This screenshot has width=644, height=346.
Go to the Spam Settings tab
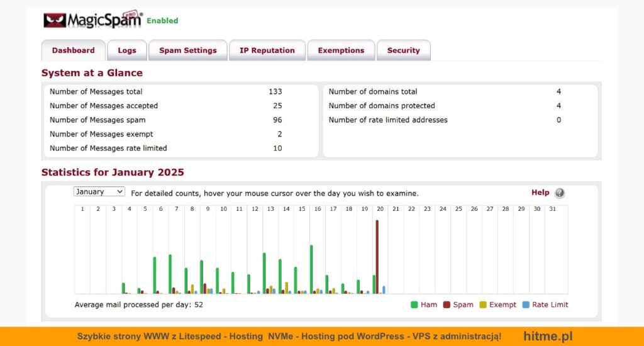pyautogui.click(x=187, y=50)
